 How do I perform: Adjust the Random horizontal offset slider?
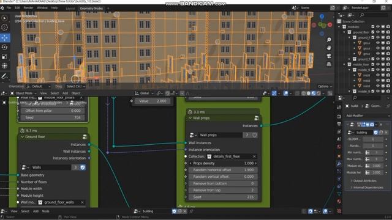pyautogui.click(x=223, y=170)
